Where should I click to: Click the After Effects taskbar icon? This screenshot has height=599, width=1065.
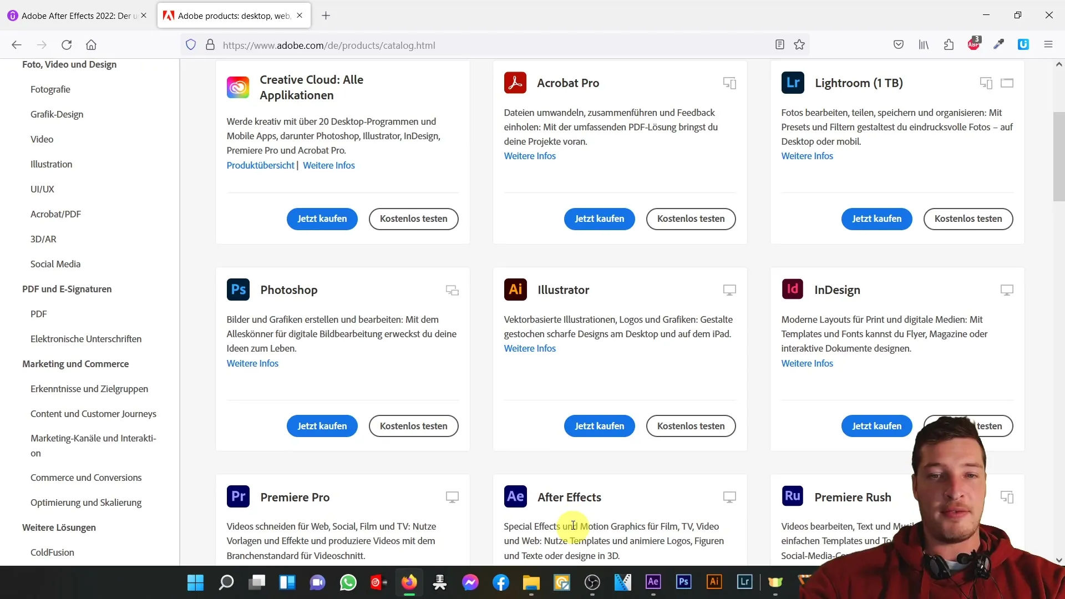click(x=653, y=582)
